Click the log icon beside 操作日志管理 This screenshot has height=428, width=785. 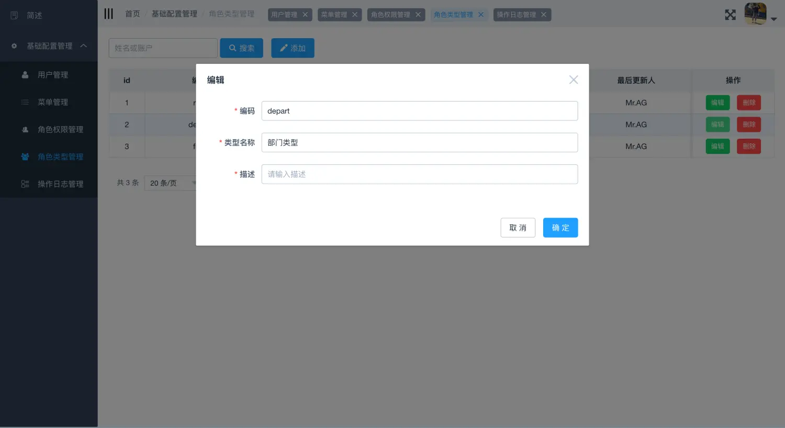click(x=25, y=184)
